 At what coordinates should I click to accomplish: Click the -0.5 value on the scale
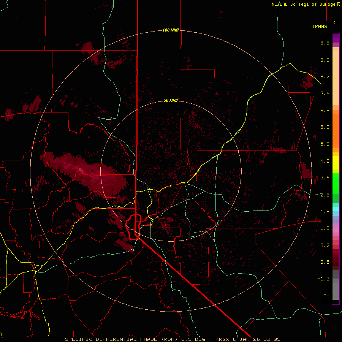click(x=323, y=262)
